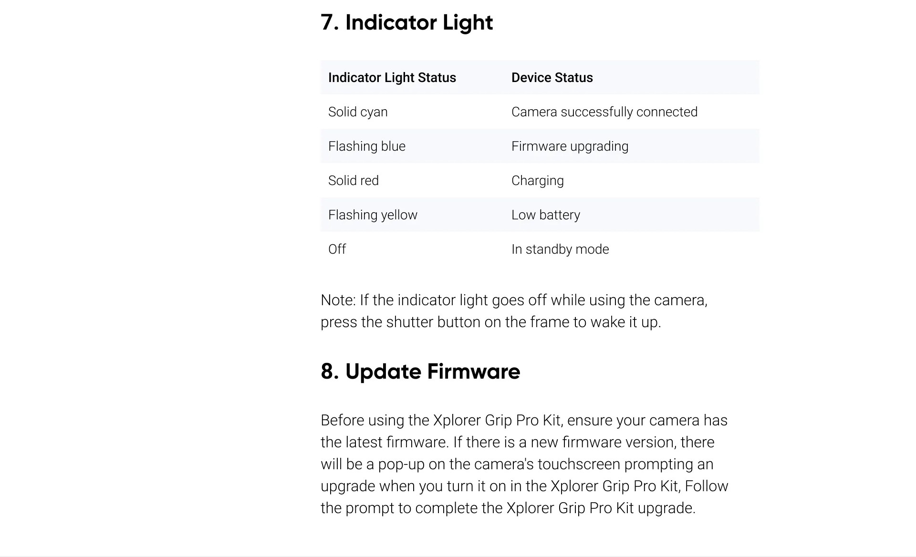
Task: Click the word "Note:" below the table
Action: click(338, 300)
